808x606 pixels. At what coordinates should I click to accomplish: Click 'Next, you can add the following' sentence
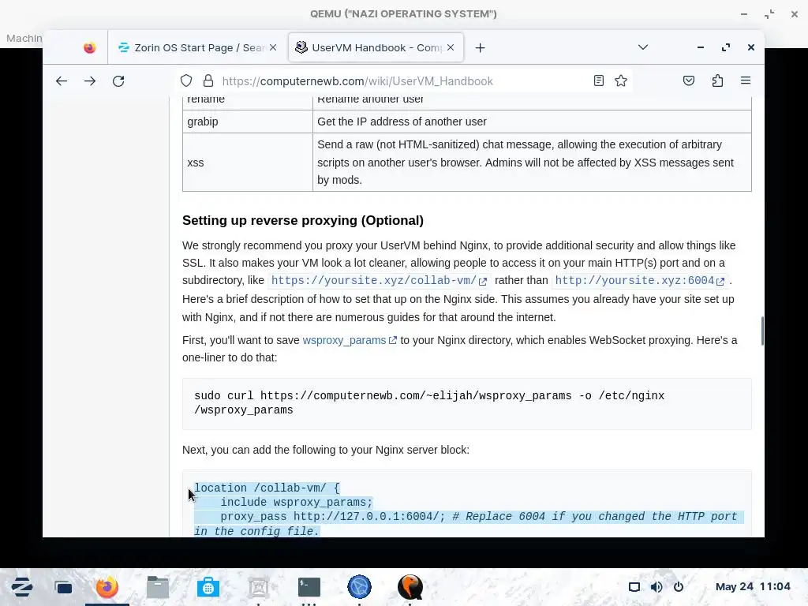[x=326, y=450]
